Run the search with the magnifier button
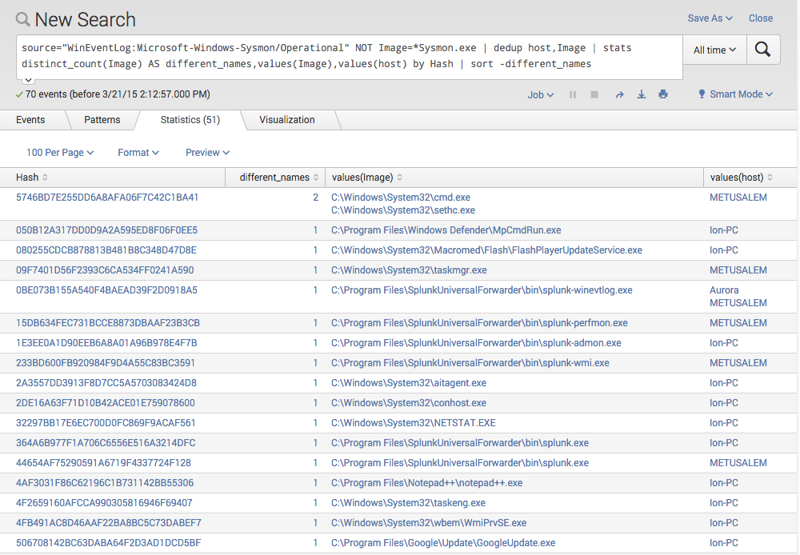800x555 pixels. tap(762, 49)
